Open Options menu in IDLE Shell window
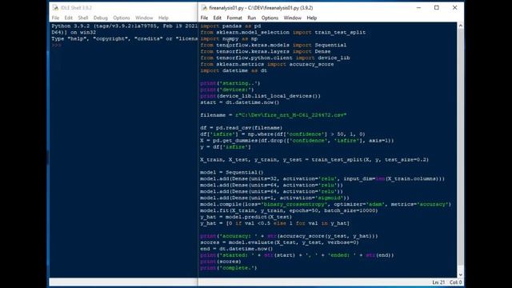Viewport: 512px width, 288px height. click(x=122, y=18)
